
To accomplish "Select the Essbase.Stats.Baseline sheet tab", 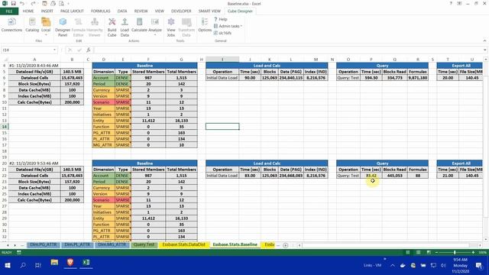I will [x=235, y=244].
